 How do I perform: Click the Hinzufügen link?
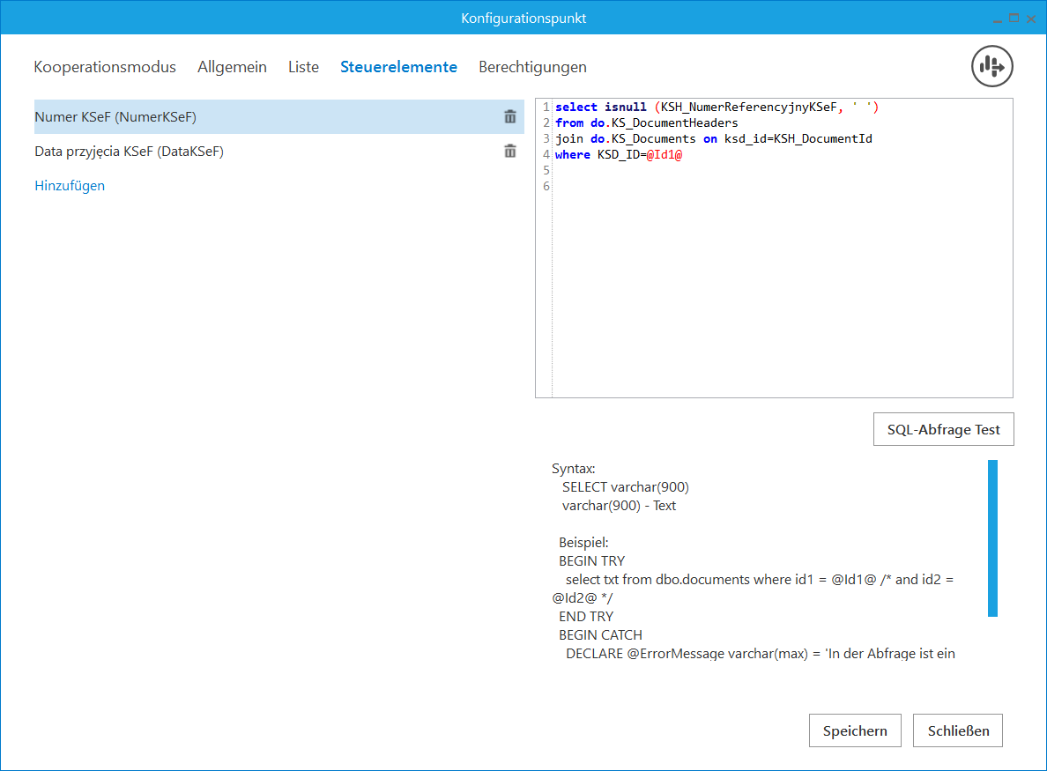click(70, 186)
